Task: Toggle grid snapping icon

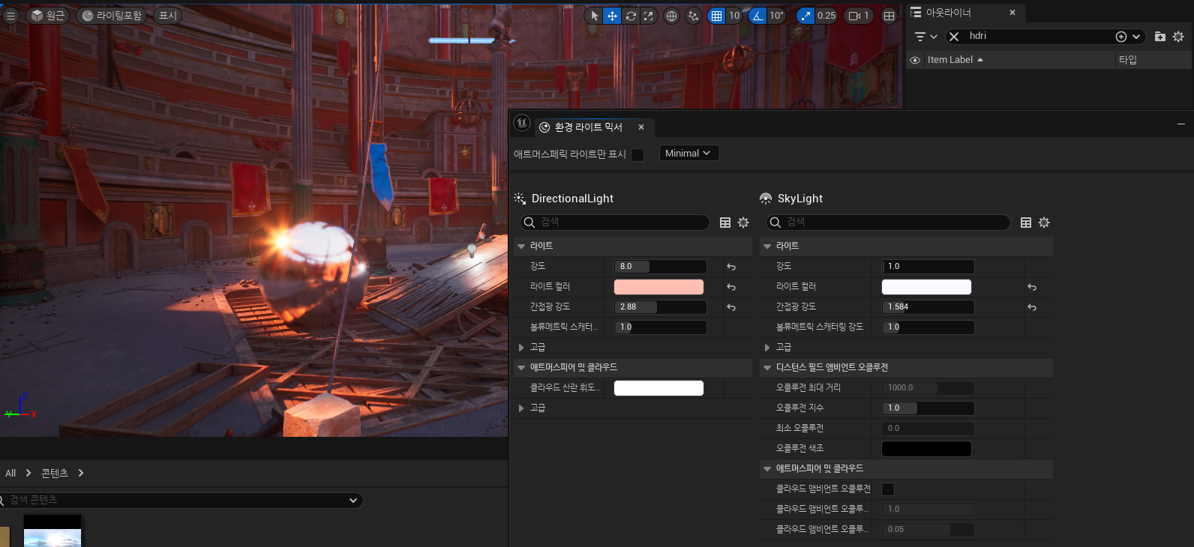Action: point(716,16)
